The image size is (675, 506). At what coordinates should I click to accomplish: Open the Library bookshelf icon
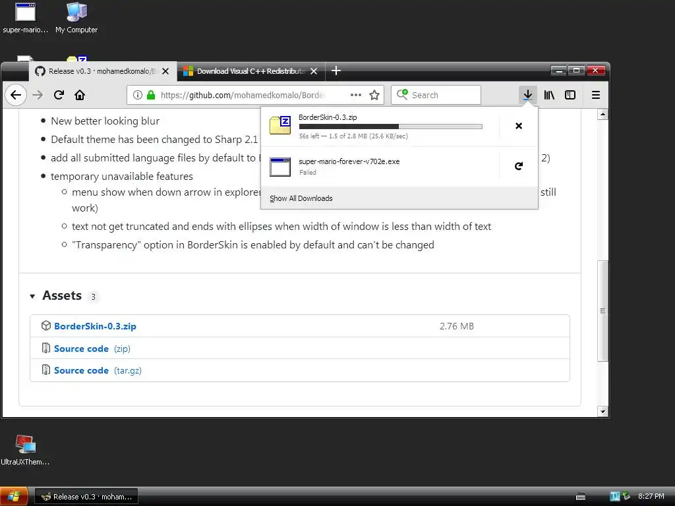(x=549, y=95)
